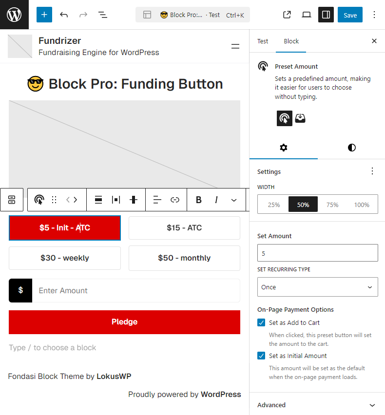
Task: Open more formatting options chevron in toolbar
Action: click(234, 200)
